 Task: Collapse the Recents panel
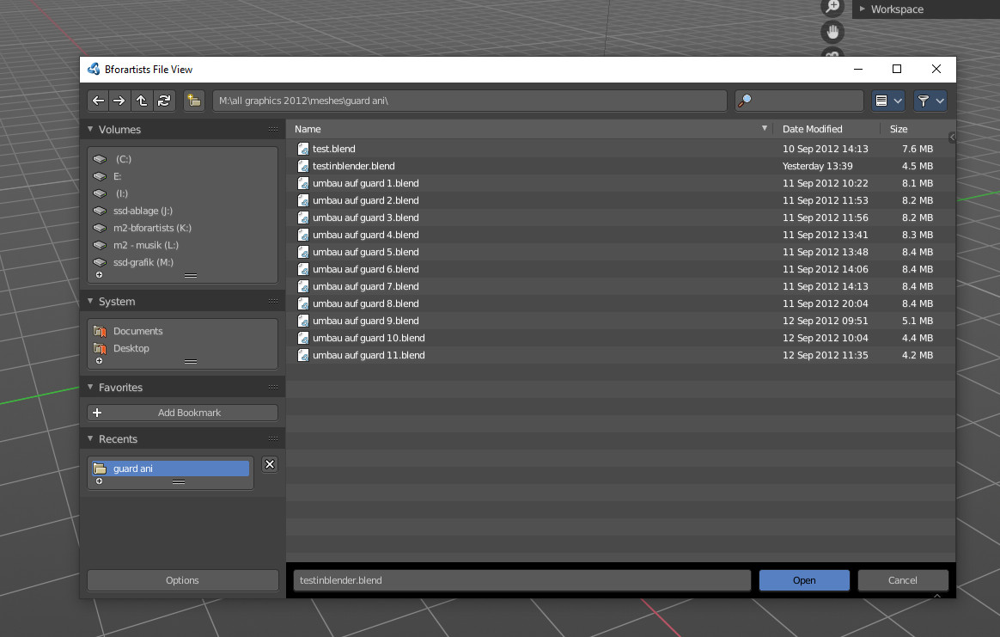(90, 438)
